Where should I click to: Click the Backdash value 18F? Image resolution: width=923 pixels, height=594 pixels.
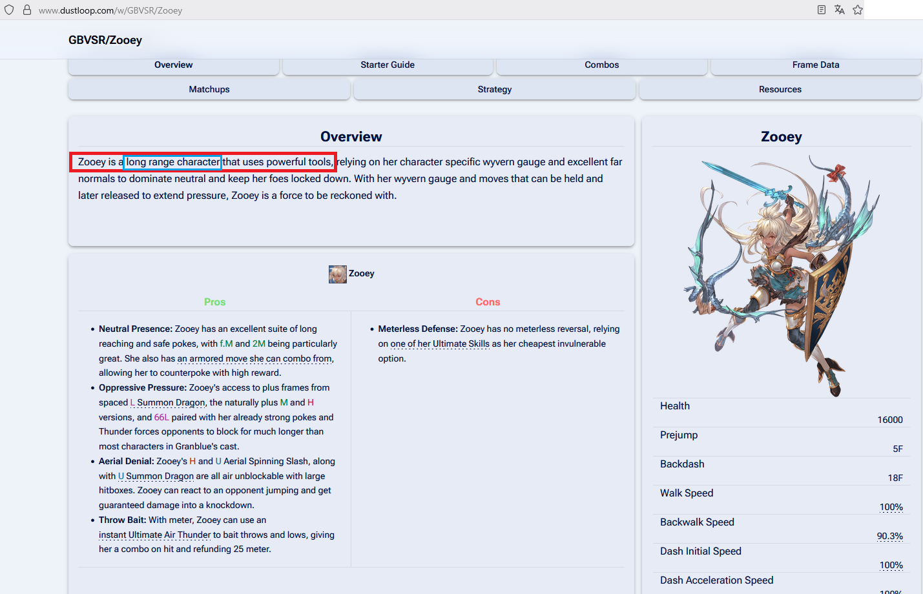(895, 478)
